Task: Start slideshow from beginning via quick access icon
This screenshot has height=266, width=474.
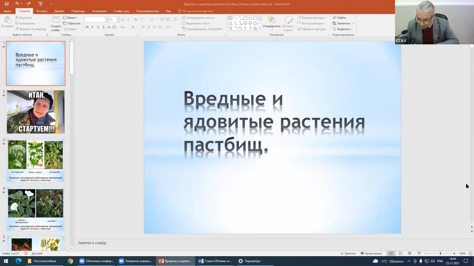Action: pos(40,4)
